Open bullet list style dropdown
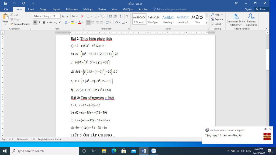Viewport: 276px width, 155px height. pyautogui.click(x=92, y=16)
